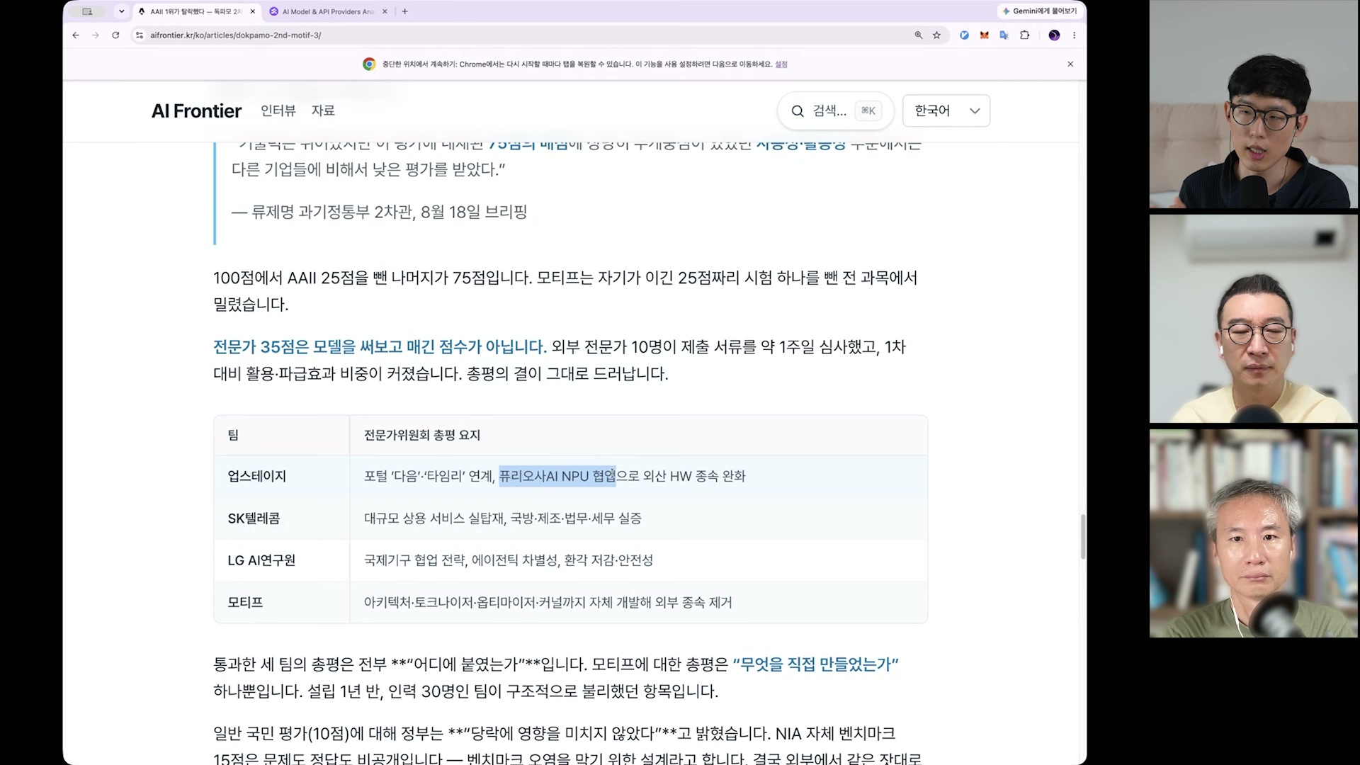Dismiss the Chrome restore-tabs infobar
The height and width of the screenshot is (765, 1360).
[x=1070, y=64]
